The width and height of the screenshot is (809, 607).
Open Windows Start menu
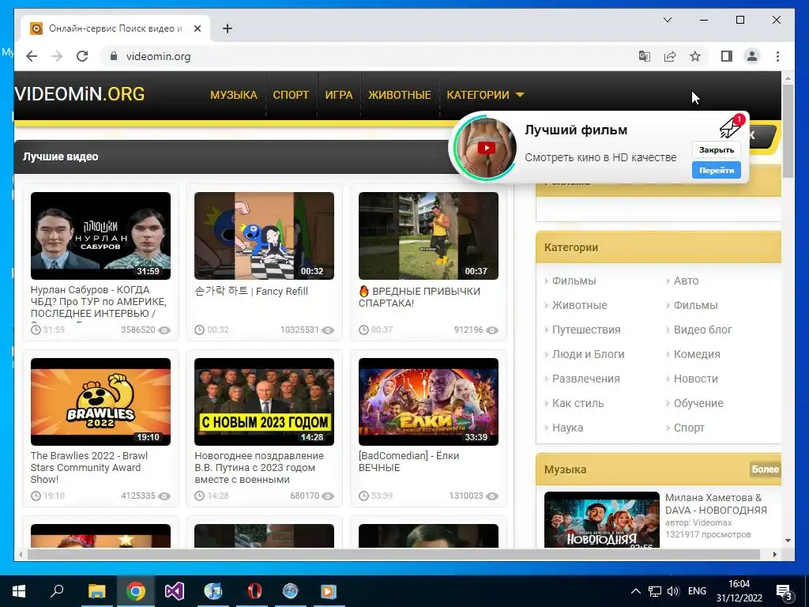[x=19, y=591]
